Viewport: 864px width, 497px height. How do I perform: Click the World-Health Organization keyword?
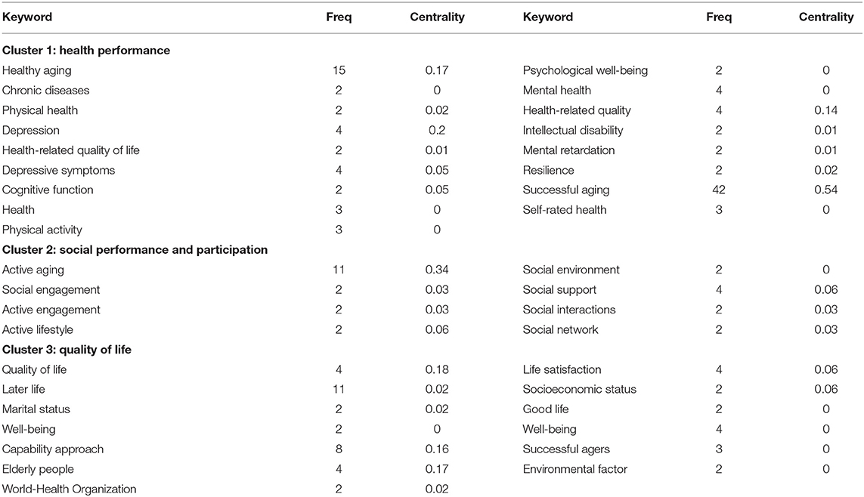pyautogui.click(x=69, y=489)
